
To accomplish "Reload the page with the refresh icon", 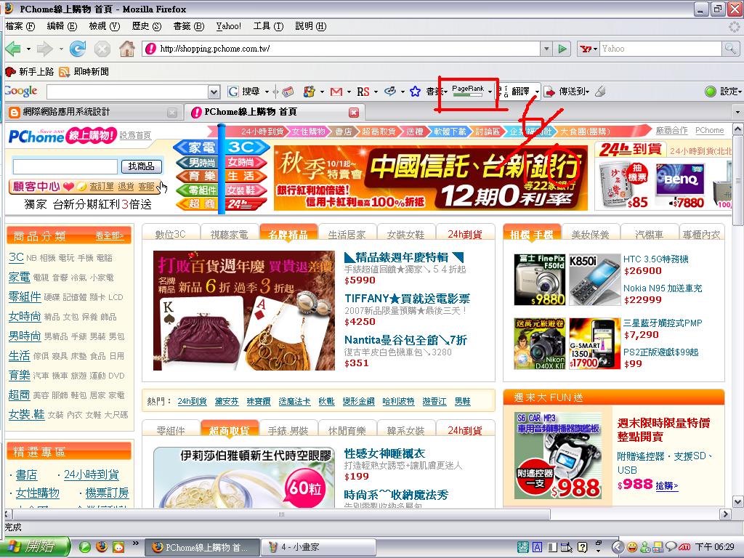I will tap(78, 49).
